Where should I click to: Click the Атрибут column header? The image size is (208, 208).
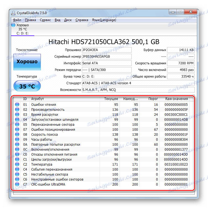coord(64,99)
